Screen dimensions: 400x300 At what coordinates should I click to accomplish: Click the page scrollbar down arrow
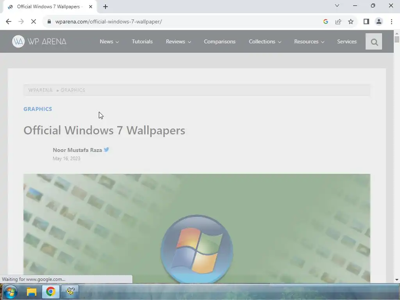[397, 280]
